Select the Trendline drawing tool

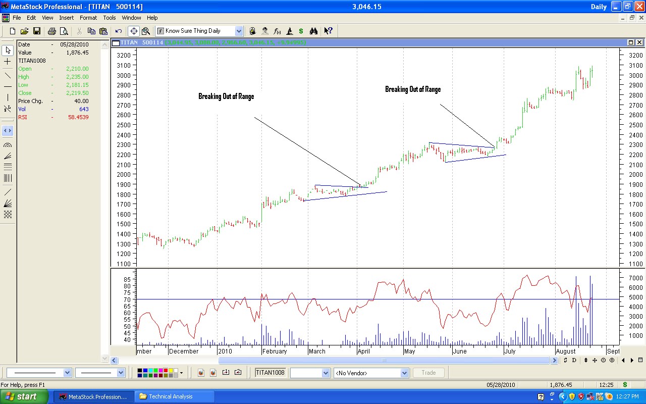[8, 76]
